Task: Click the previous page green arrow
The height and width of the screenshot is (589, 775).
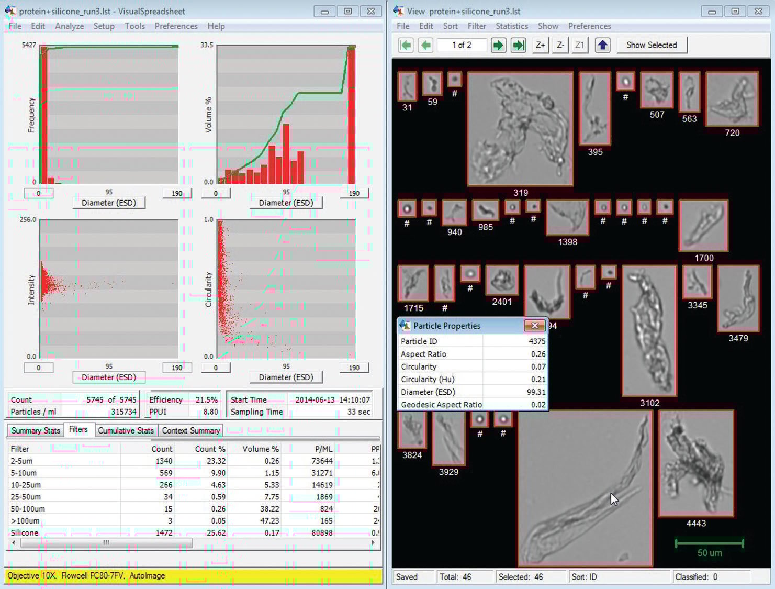Action: click(426, 46)
